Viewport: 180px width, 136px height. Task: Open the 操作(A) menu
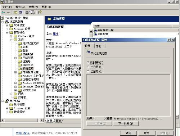pos(20,7)
